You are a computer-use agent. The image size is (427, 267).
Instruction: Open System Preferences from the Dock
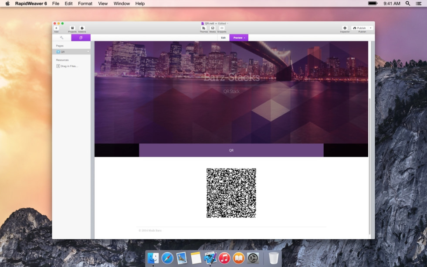[253, 258]
